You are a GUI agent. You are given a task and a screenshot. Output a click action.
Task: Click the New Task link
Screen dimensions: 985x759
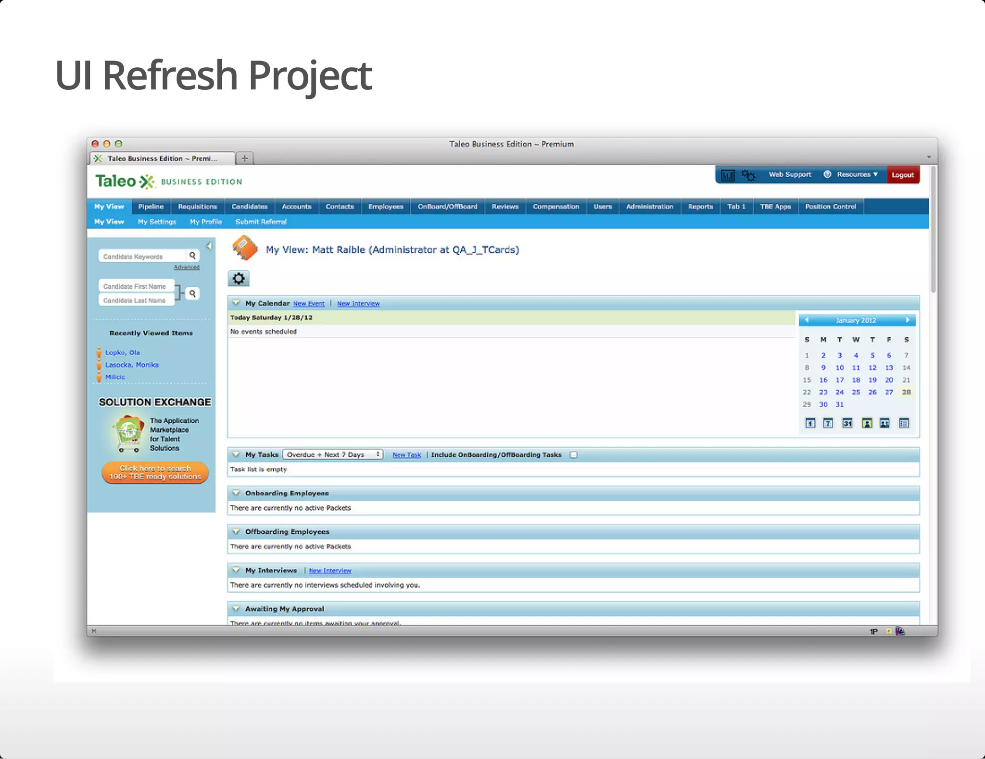tap(406, 455)
